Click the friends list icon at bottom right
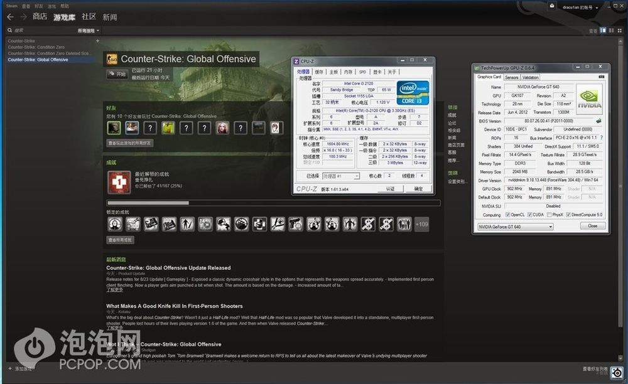Image resolution: width=628 pixels, height=384 pixels. (617, 373)
